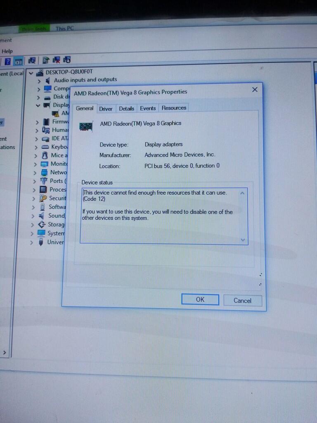Switch to the General tab
Viewport: 317px width, 423px height.
tap(85, 109)
